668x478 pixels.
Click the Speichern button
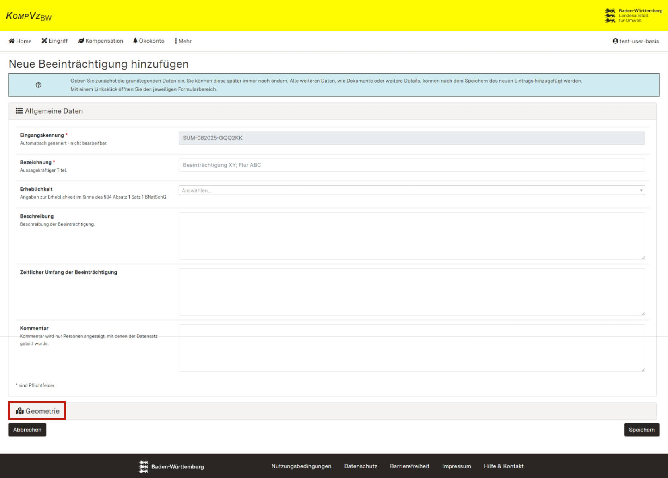pos(641,430)
